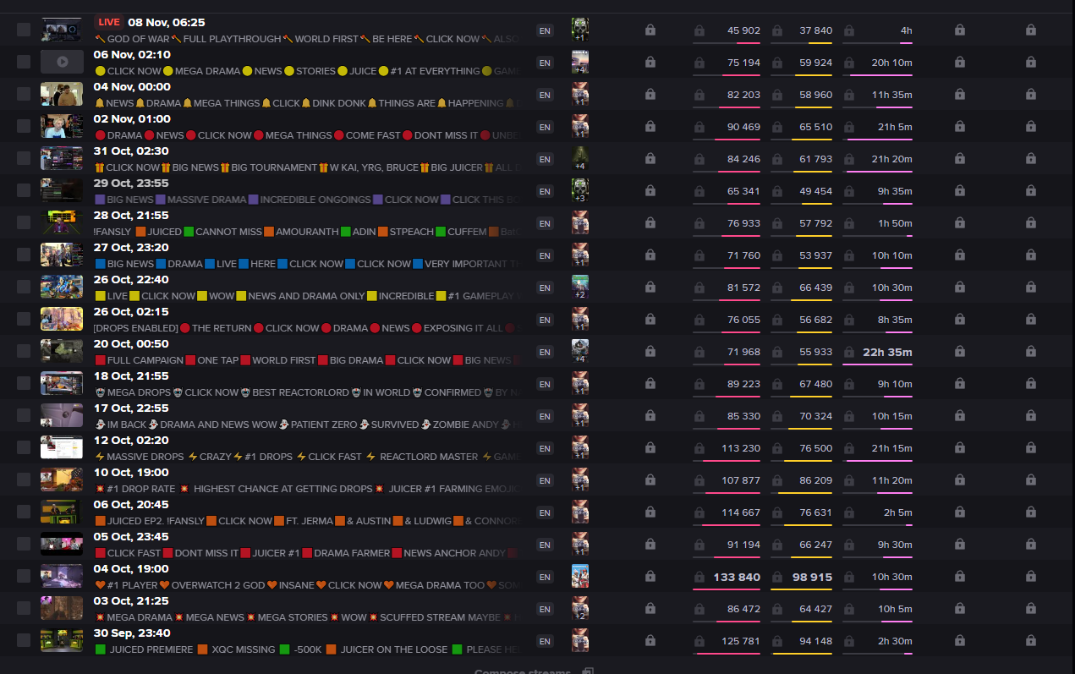The width and height of the screenshot is (1075, 674).
Task: Select the checkbox for the 30 Sep, 23:40 stream
Action: (x=24, y=640)
